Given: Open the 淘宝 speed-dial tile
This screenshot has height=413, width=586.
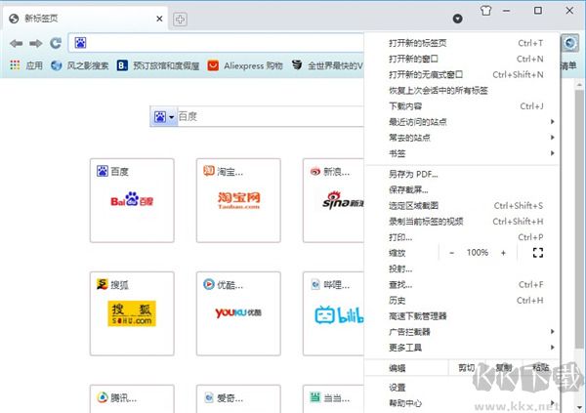Looking at the screenshot, I should (238, 200).
